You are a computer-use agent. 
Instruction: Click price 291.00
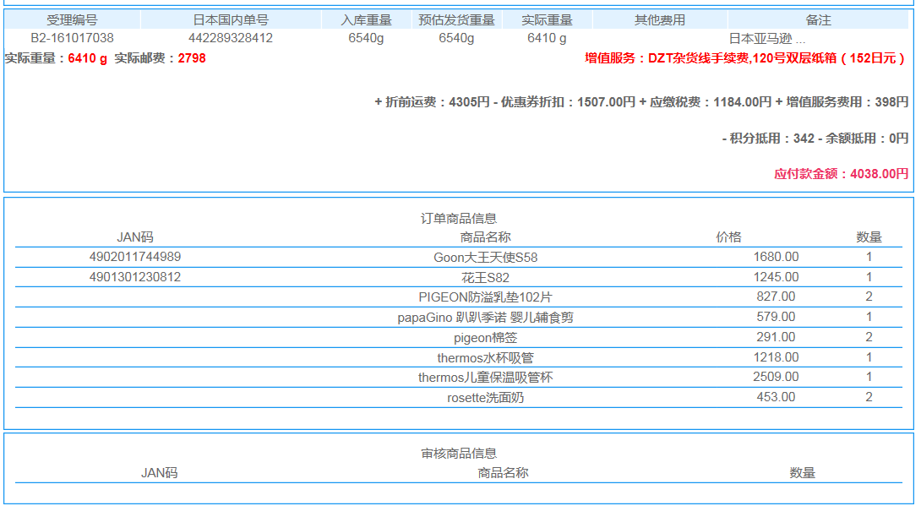click(x=776, y=337)
